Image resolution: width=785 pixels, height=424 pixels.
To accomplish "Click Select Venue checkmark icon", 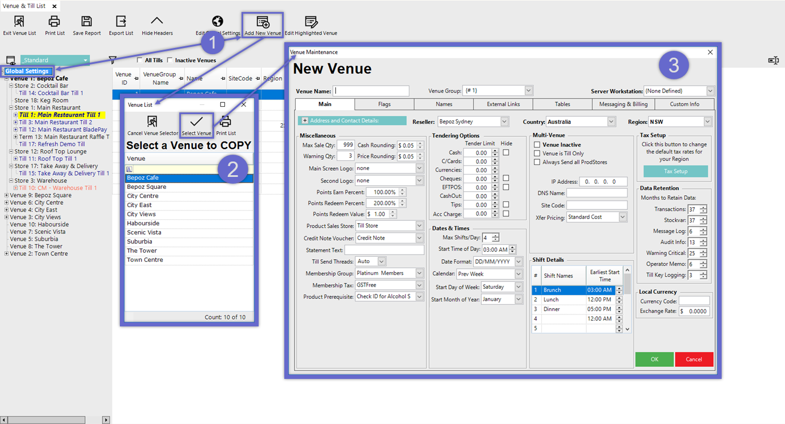I will pos(196,122).
